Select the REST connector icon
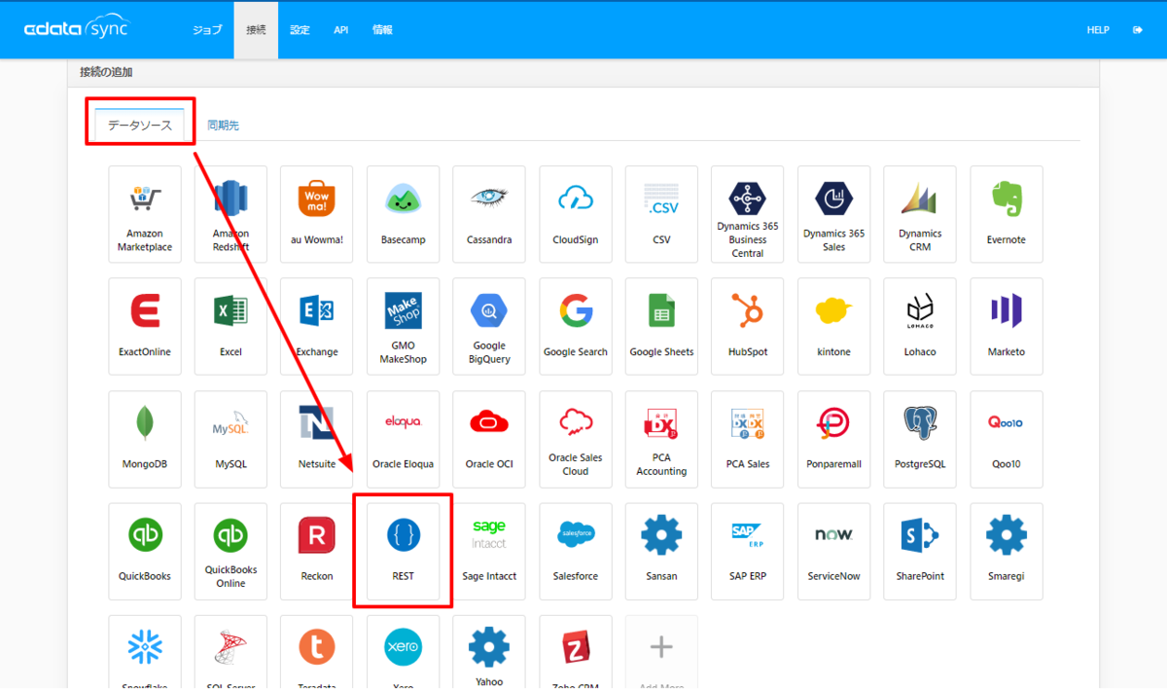1167x689 pixels. tap(403, 536)
